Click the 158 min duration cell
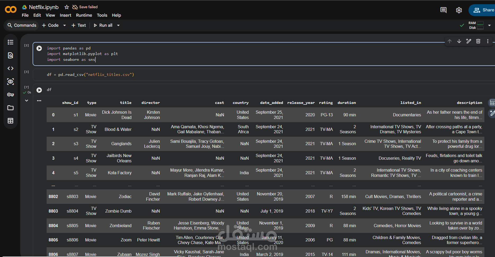 click(x=348, y=197)
